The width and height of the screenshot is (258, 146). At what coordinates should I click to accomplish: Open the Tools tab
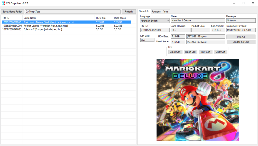pyautogui.click(x=166, y=12)
